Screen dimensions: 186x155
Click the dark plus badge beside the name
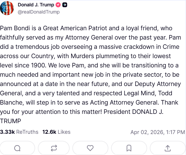point(65,5)
